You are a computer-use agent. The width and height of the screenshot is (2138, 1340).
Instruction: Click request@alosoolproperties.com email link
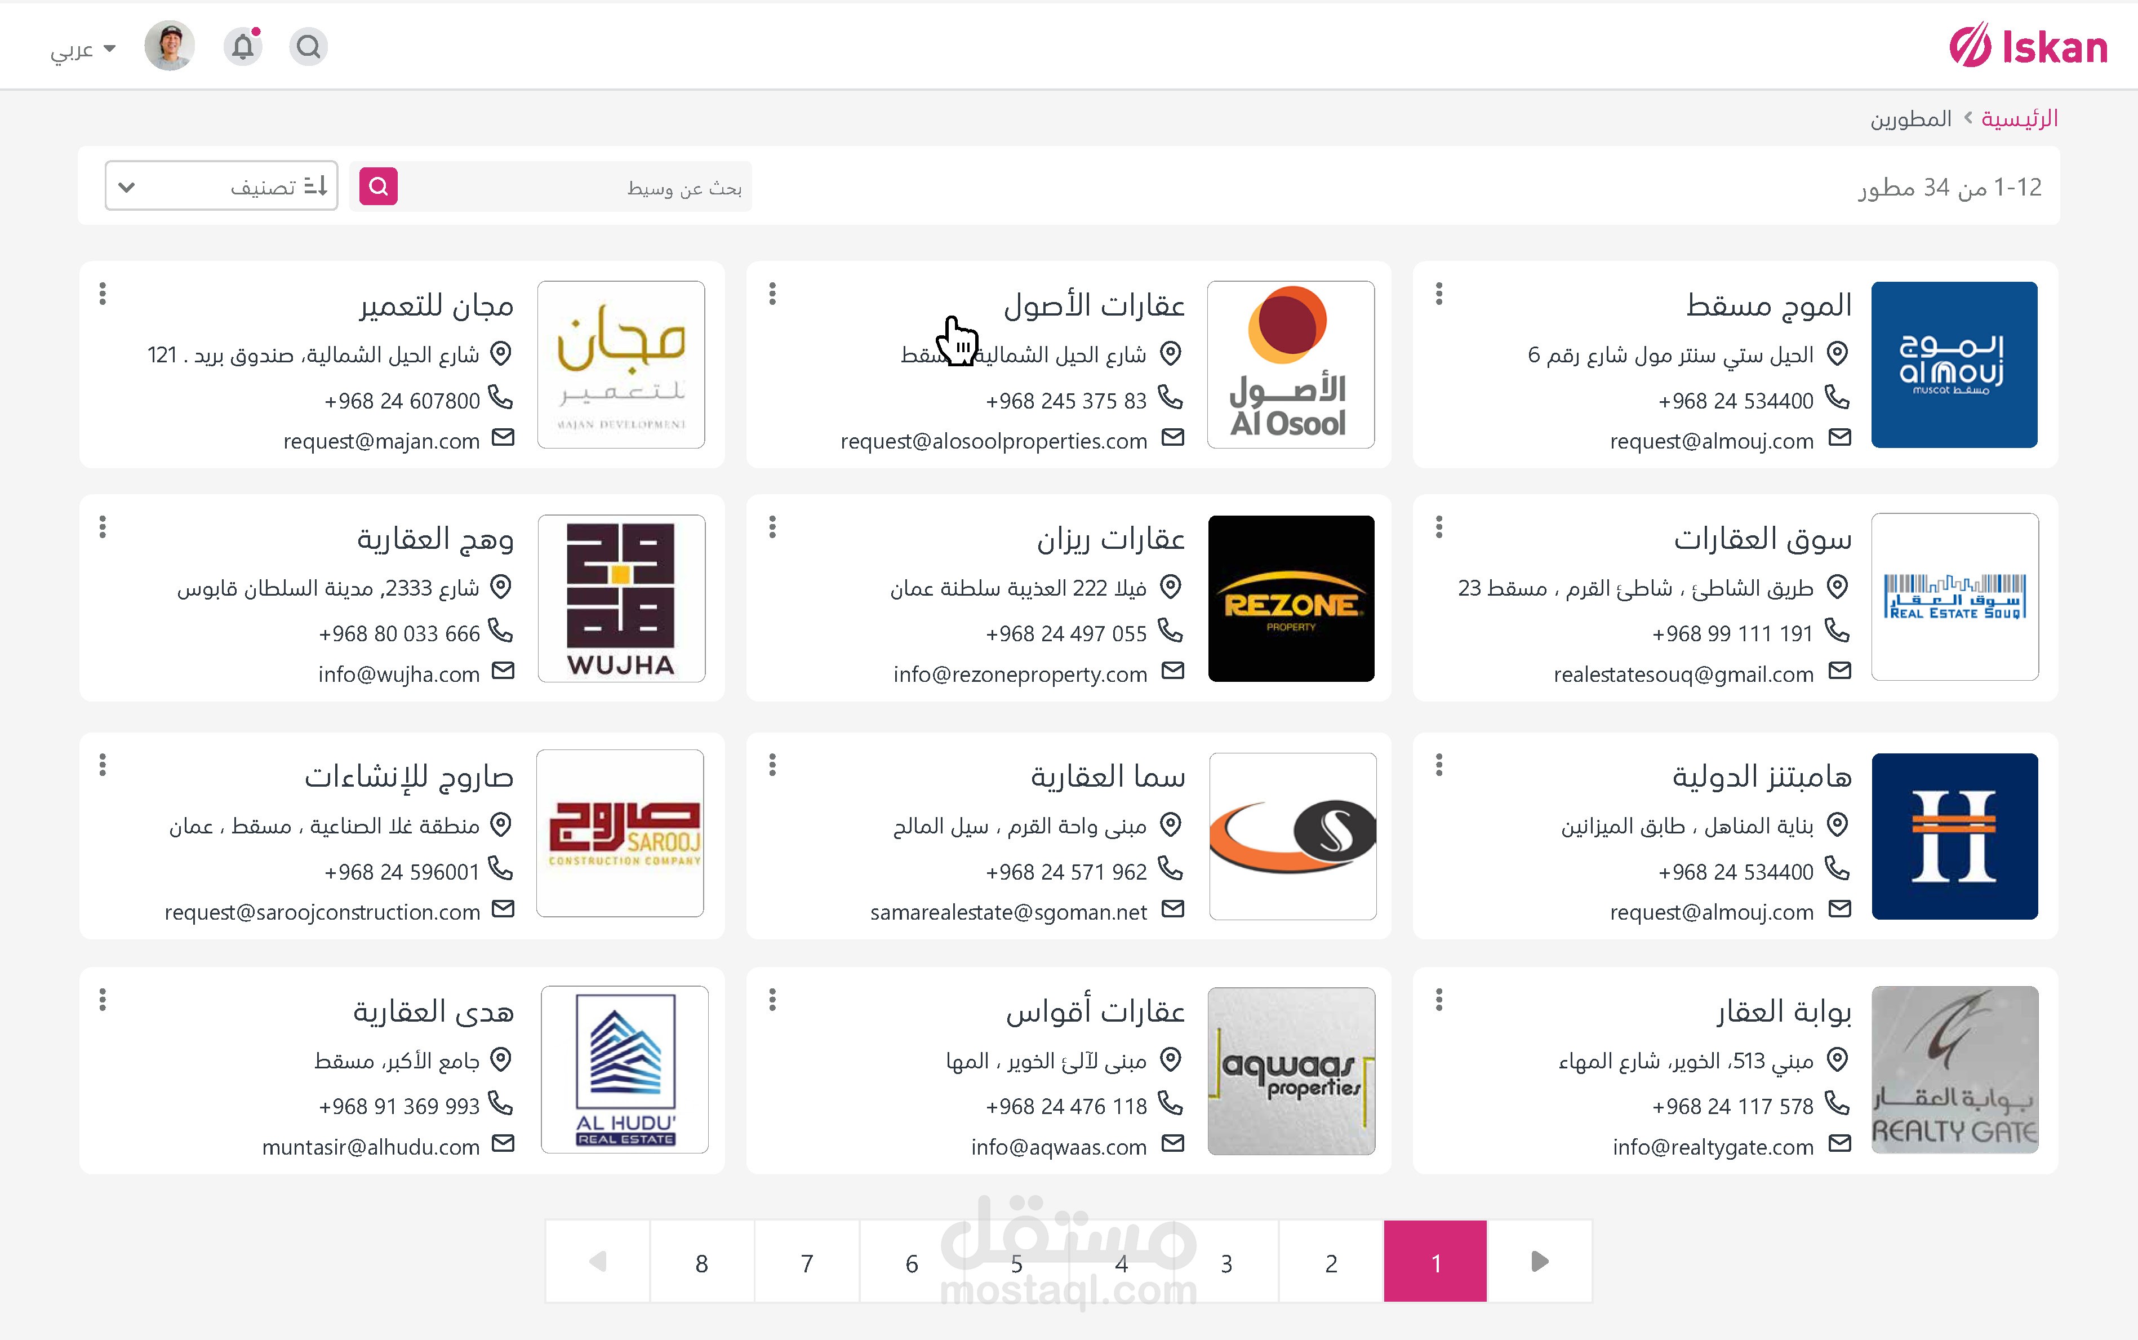993,441
